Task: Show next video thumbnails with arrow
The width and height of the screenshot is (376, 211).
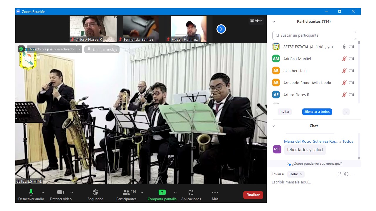Action: click(x=221, y=29)
